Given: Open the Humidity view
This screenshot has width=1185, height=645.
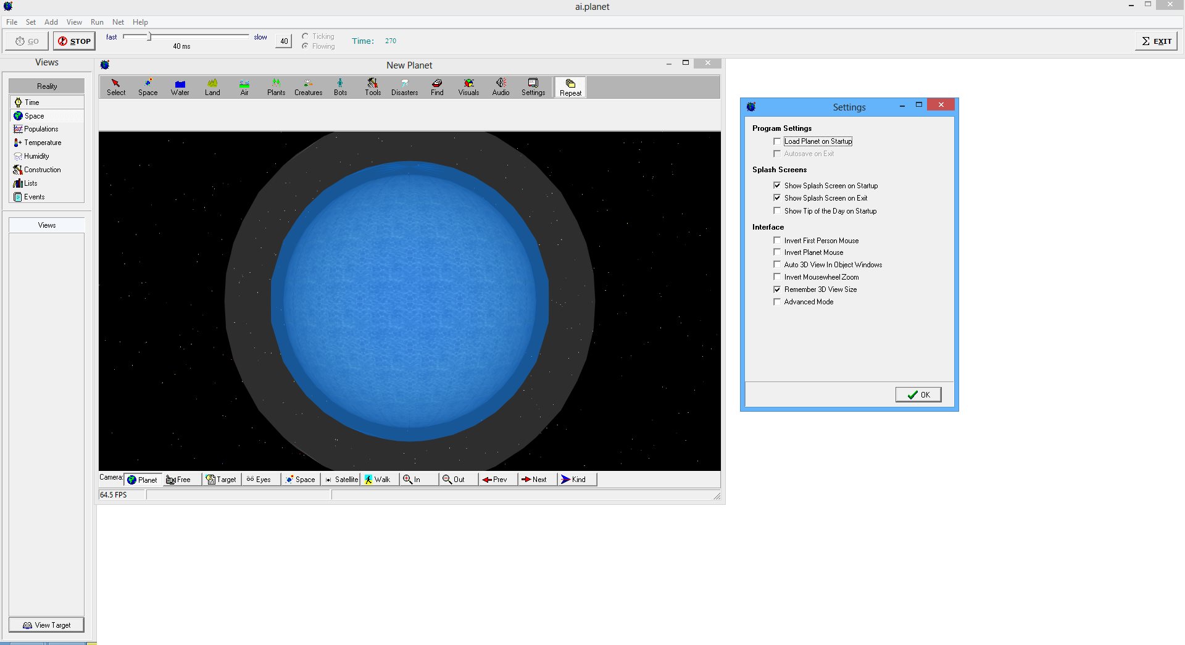Looking at the screenshot, I should coord(47,156).
